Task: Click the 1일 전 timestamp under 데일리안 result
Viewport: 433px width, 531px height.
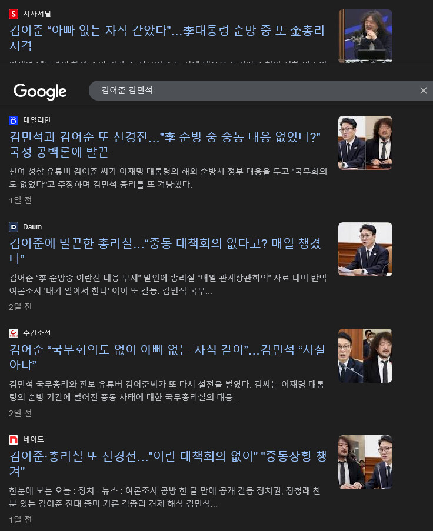Action: 21,201
